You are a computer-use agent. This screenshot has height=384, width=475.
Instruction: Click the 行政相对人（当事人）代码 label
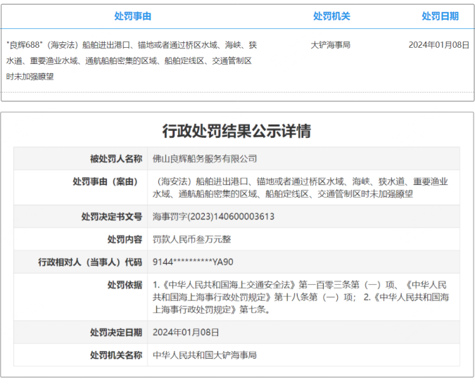coord(90,262)
